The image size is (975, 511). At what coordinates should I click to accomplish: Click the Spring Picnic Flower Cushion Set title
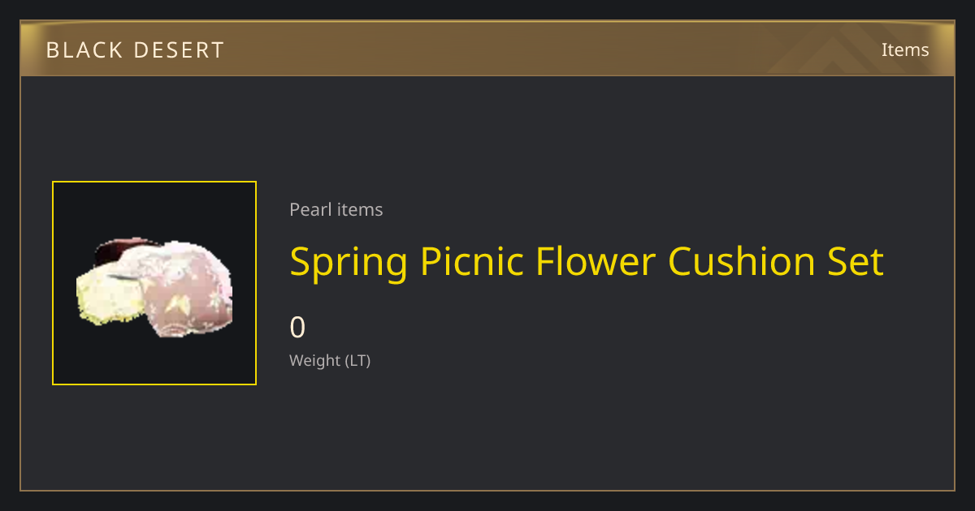[587, 262]
